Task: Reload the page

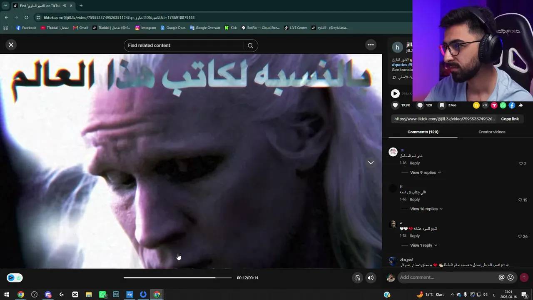Action: click(x=26, y=17)
